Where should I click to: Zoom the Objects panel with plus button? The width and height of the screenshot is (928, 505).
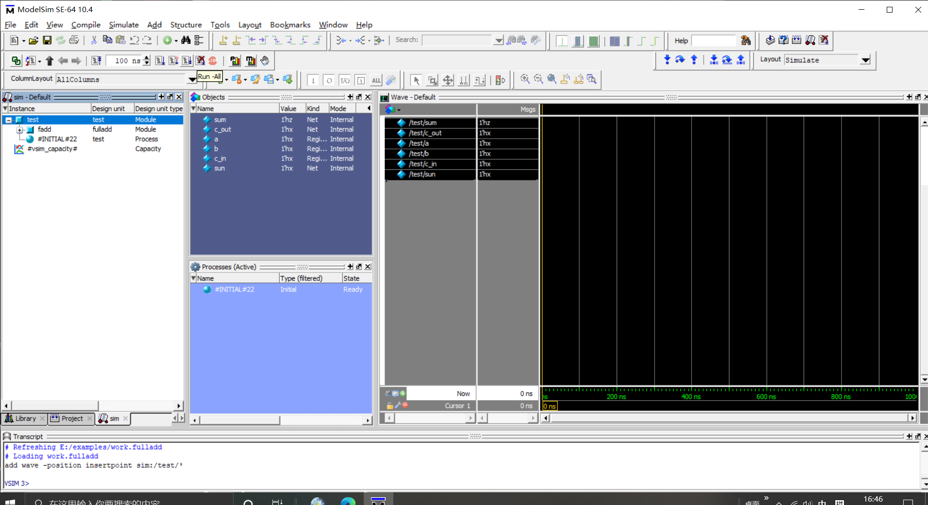[350, 97]
